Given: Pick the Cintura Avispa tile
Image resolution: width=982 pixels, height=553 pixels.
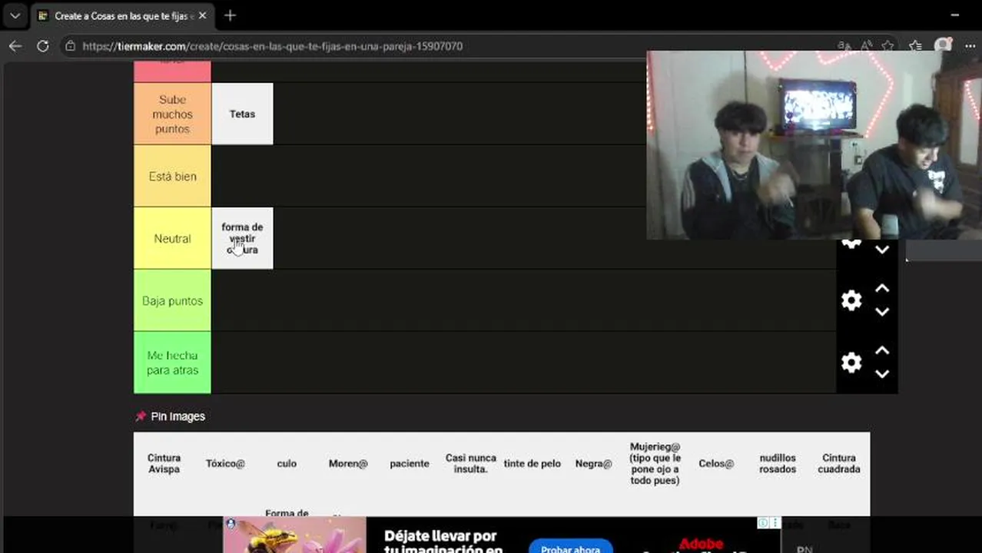Looking at the screenshot, I should point(164,463).
